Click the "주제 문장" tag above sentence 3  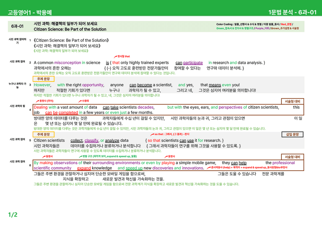[x=43, y=79]
